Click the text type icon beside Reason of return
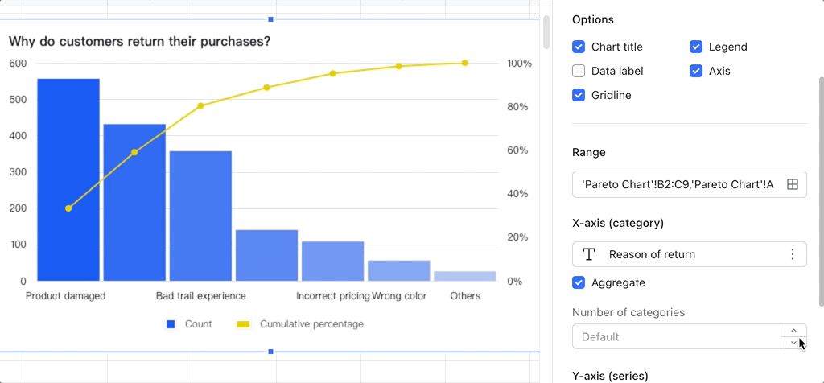 click(x=589, y=254)
